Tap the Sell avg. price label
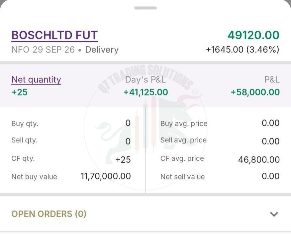Screen dimensions: 291x237 coord(183,140)
